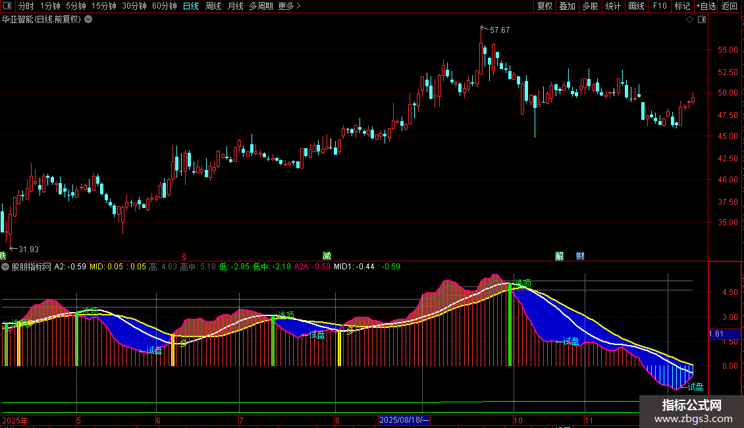Switch to 5分钟 period
744x428 pixels.
(76, 6)
